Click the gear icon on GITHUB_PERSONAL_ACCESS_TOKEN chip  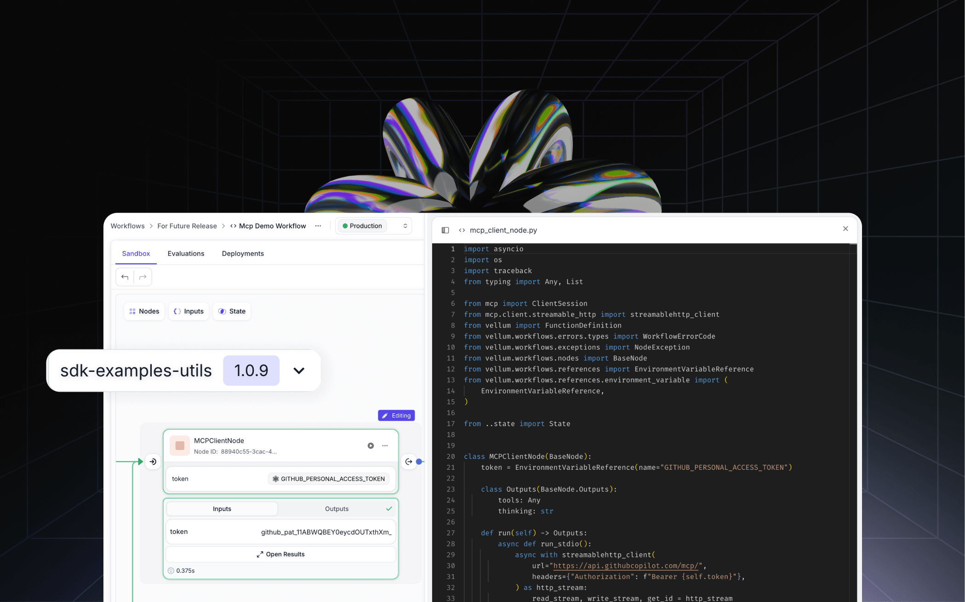point(275,478)
